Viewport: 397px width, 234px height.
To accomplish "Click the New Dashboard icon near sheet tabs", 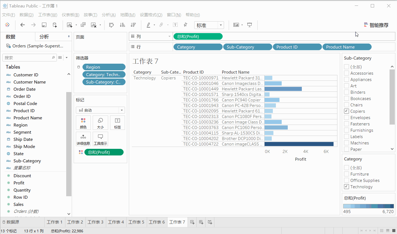I will pos(201,222).
